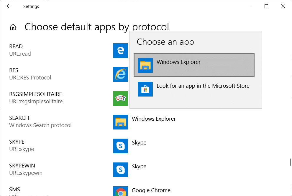Select the Google Chrome icon for SMS

120,192
